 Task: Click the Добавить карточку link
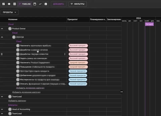17,101
